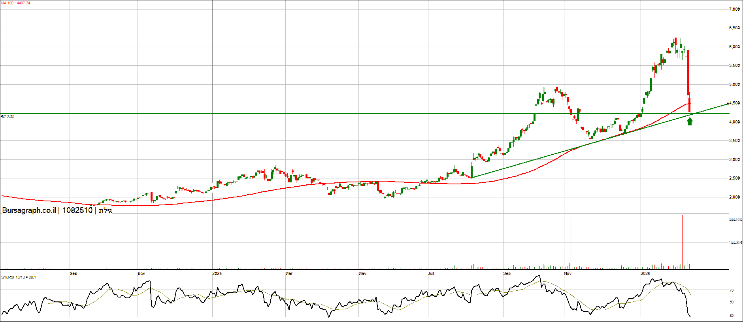Click the MA 100 indicator label

tap(16, 3)
